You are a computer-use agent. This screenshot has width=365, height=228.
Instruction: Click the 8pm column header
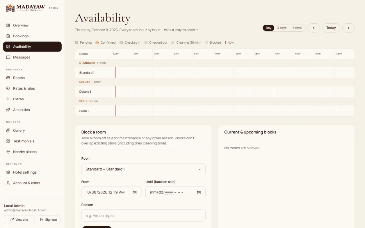click(x=318, y=54)
